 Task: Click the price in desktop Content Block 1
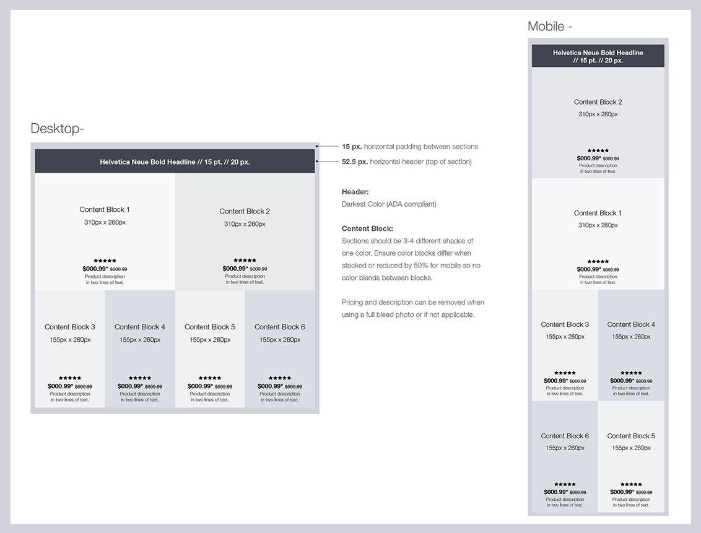pyautogui.click(x=105, y=269)
